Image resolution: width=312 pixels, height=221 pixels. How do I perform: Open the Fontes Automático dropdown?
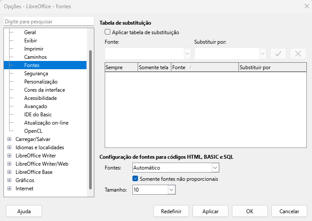coord(215,168)
